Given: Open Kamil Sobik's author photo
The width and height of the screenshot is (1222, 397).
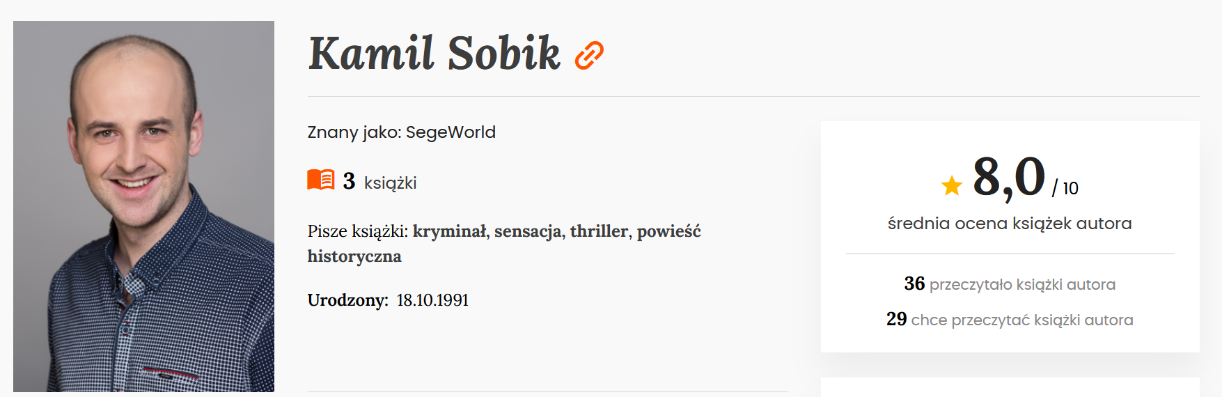Looking at the screenshot, I should pyautogui.click(x=143, y=206).
